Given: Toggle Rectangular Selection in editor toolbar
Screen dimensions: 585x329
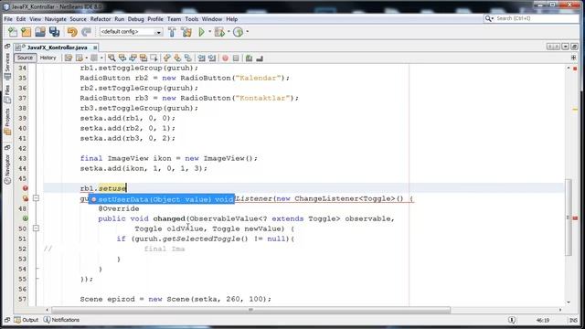Looking at the screenshot, I should click(154, 58).
